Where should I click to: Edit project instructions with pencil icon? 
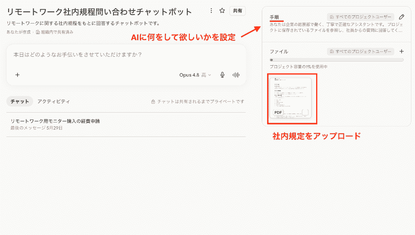pyautogui.click(x=402, y=17)
